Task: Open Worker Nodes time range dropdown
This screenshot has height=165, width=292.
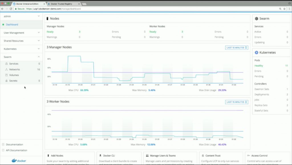Action: click(x=236, y=102)
